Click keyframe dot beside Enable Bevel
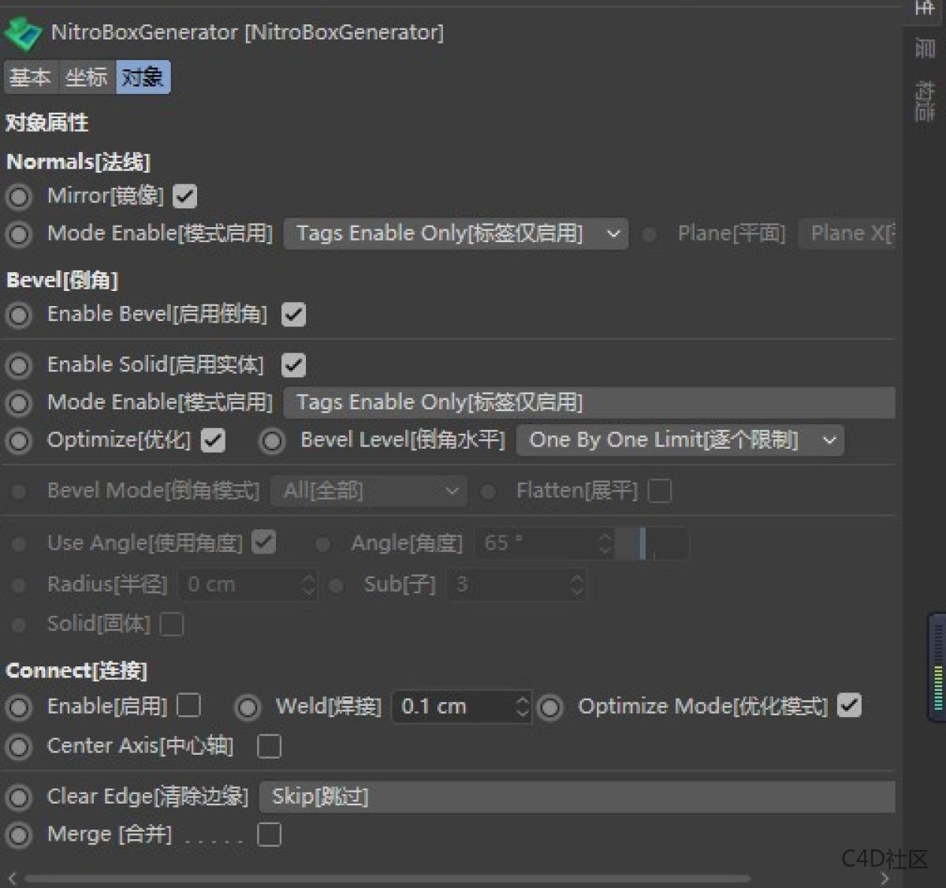The image size is (946, 888). click(x=19, y=315)
